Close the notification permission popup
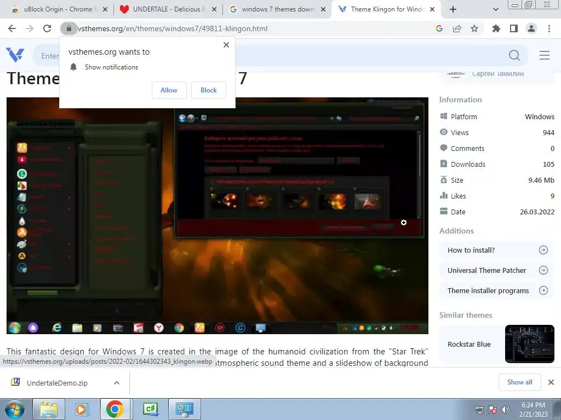 [x=226, y=45]
